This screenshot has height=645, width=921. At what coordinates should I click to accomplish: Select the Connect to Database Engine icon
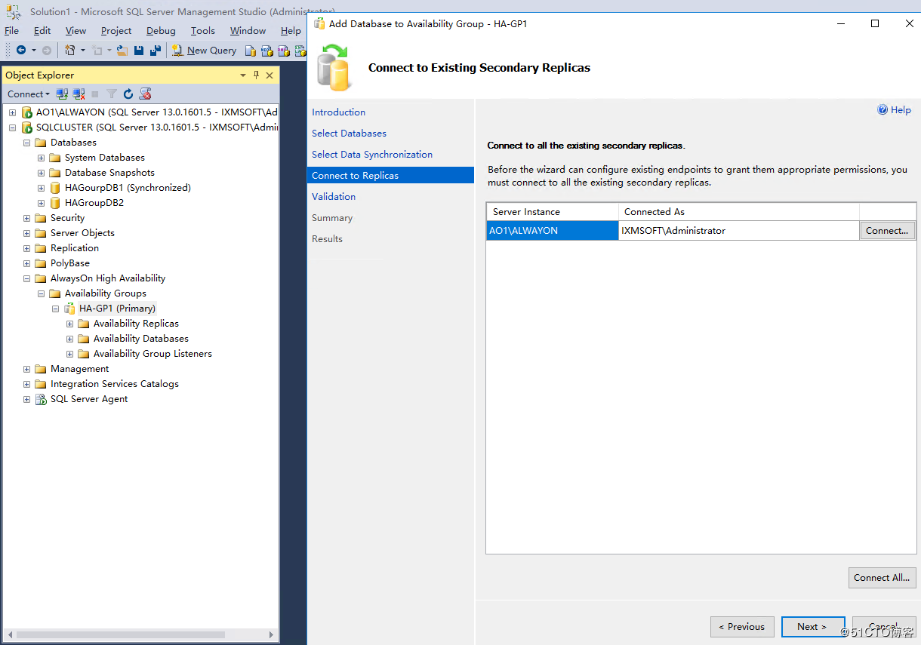tap(61, 94)
